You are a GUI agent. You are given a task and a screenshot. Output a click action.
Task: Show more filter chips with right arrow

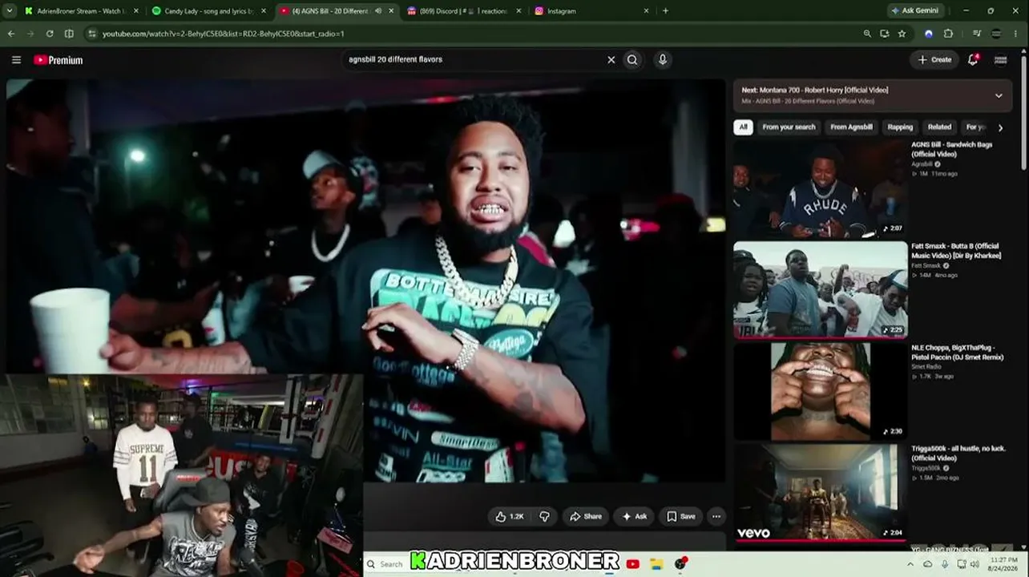click(1000, 127)
